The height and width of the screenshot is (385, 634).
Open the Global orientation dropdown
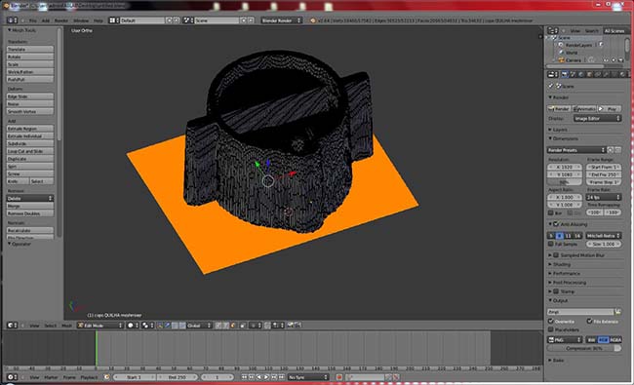tap(199, 326)
